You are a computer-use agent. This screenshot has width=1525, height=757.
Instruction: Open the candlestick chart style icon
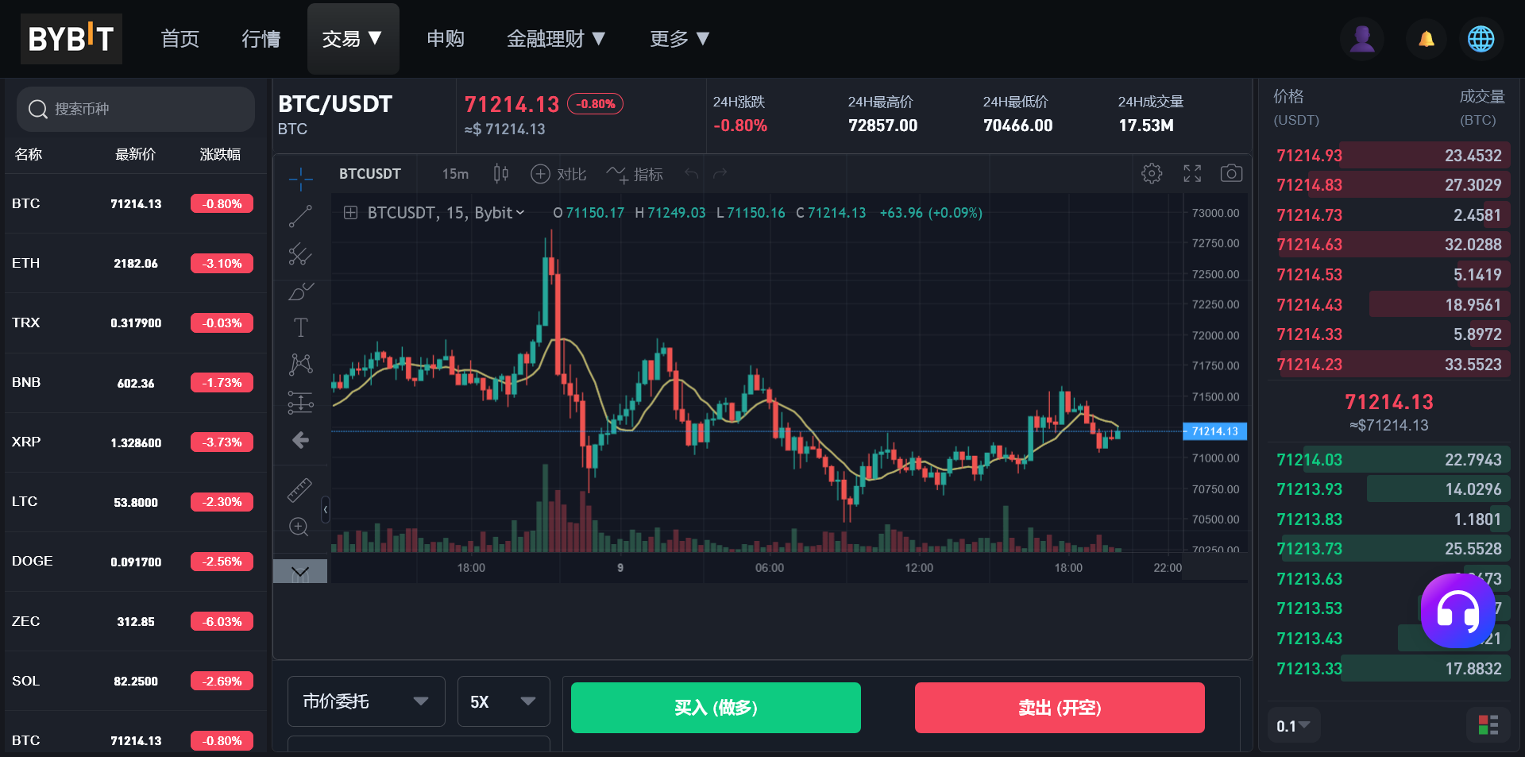[x=500, y=173]
